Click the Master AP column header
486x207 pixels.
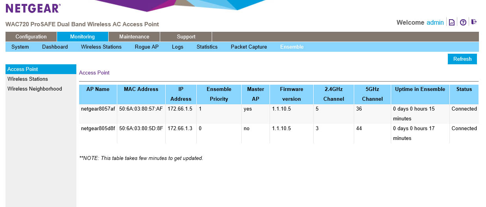(255, 94)
